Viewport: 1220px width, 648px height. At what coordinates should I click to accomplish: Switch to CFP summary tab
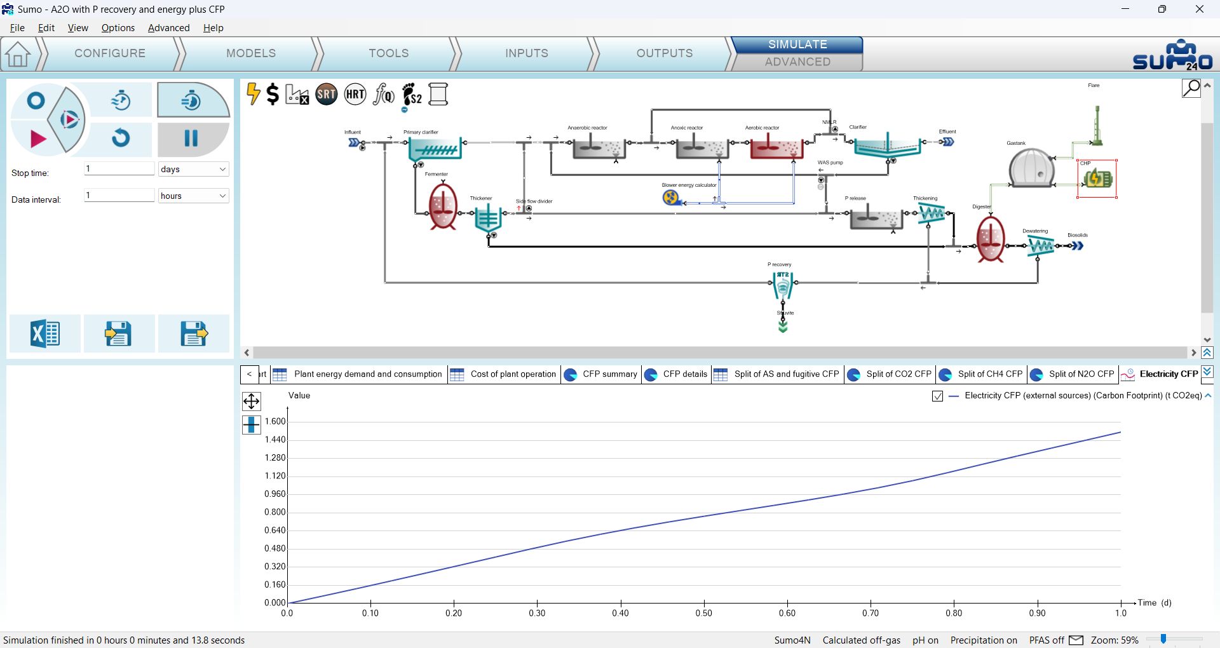tap(600, 374)
